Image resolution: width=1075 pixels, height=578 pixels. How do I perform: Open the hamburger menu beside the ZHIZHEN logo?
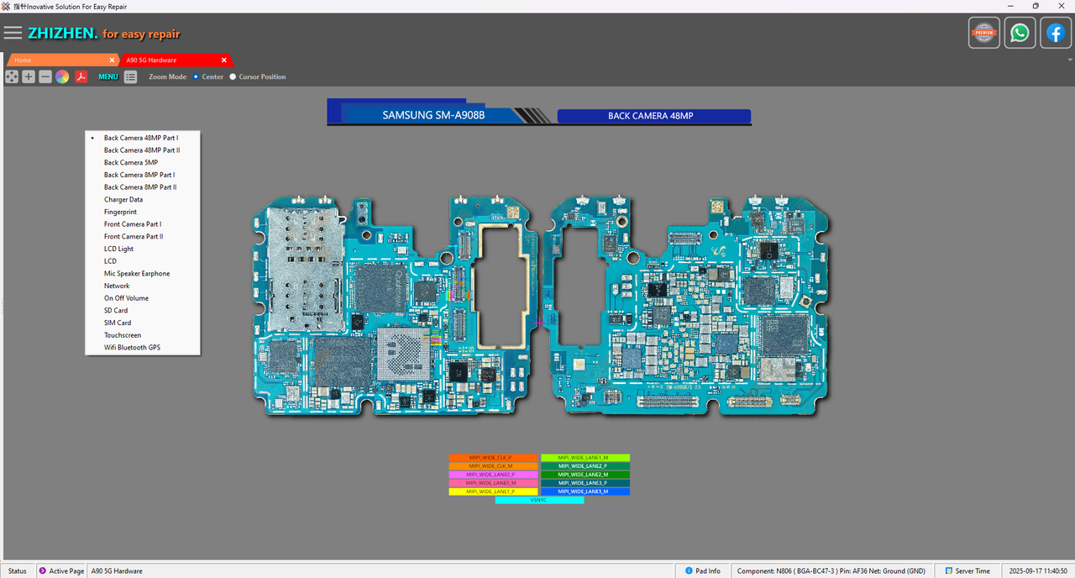point(13,34)
